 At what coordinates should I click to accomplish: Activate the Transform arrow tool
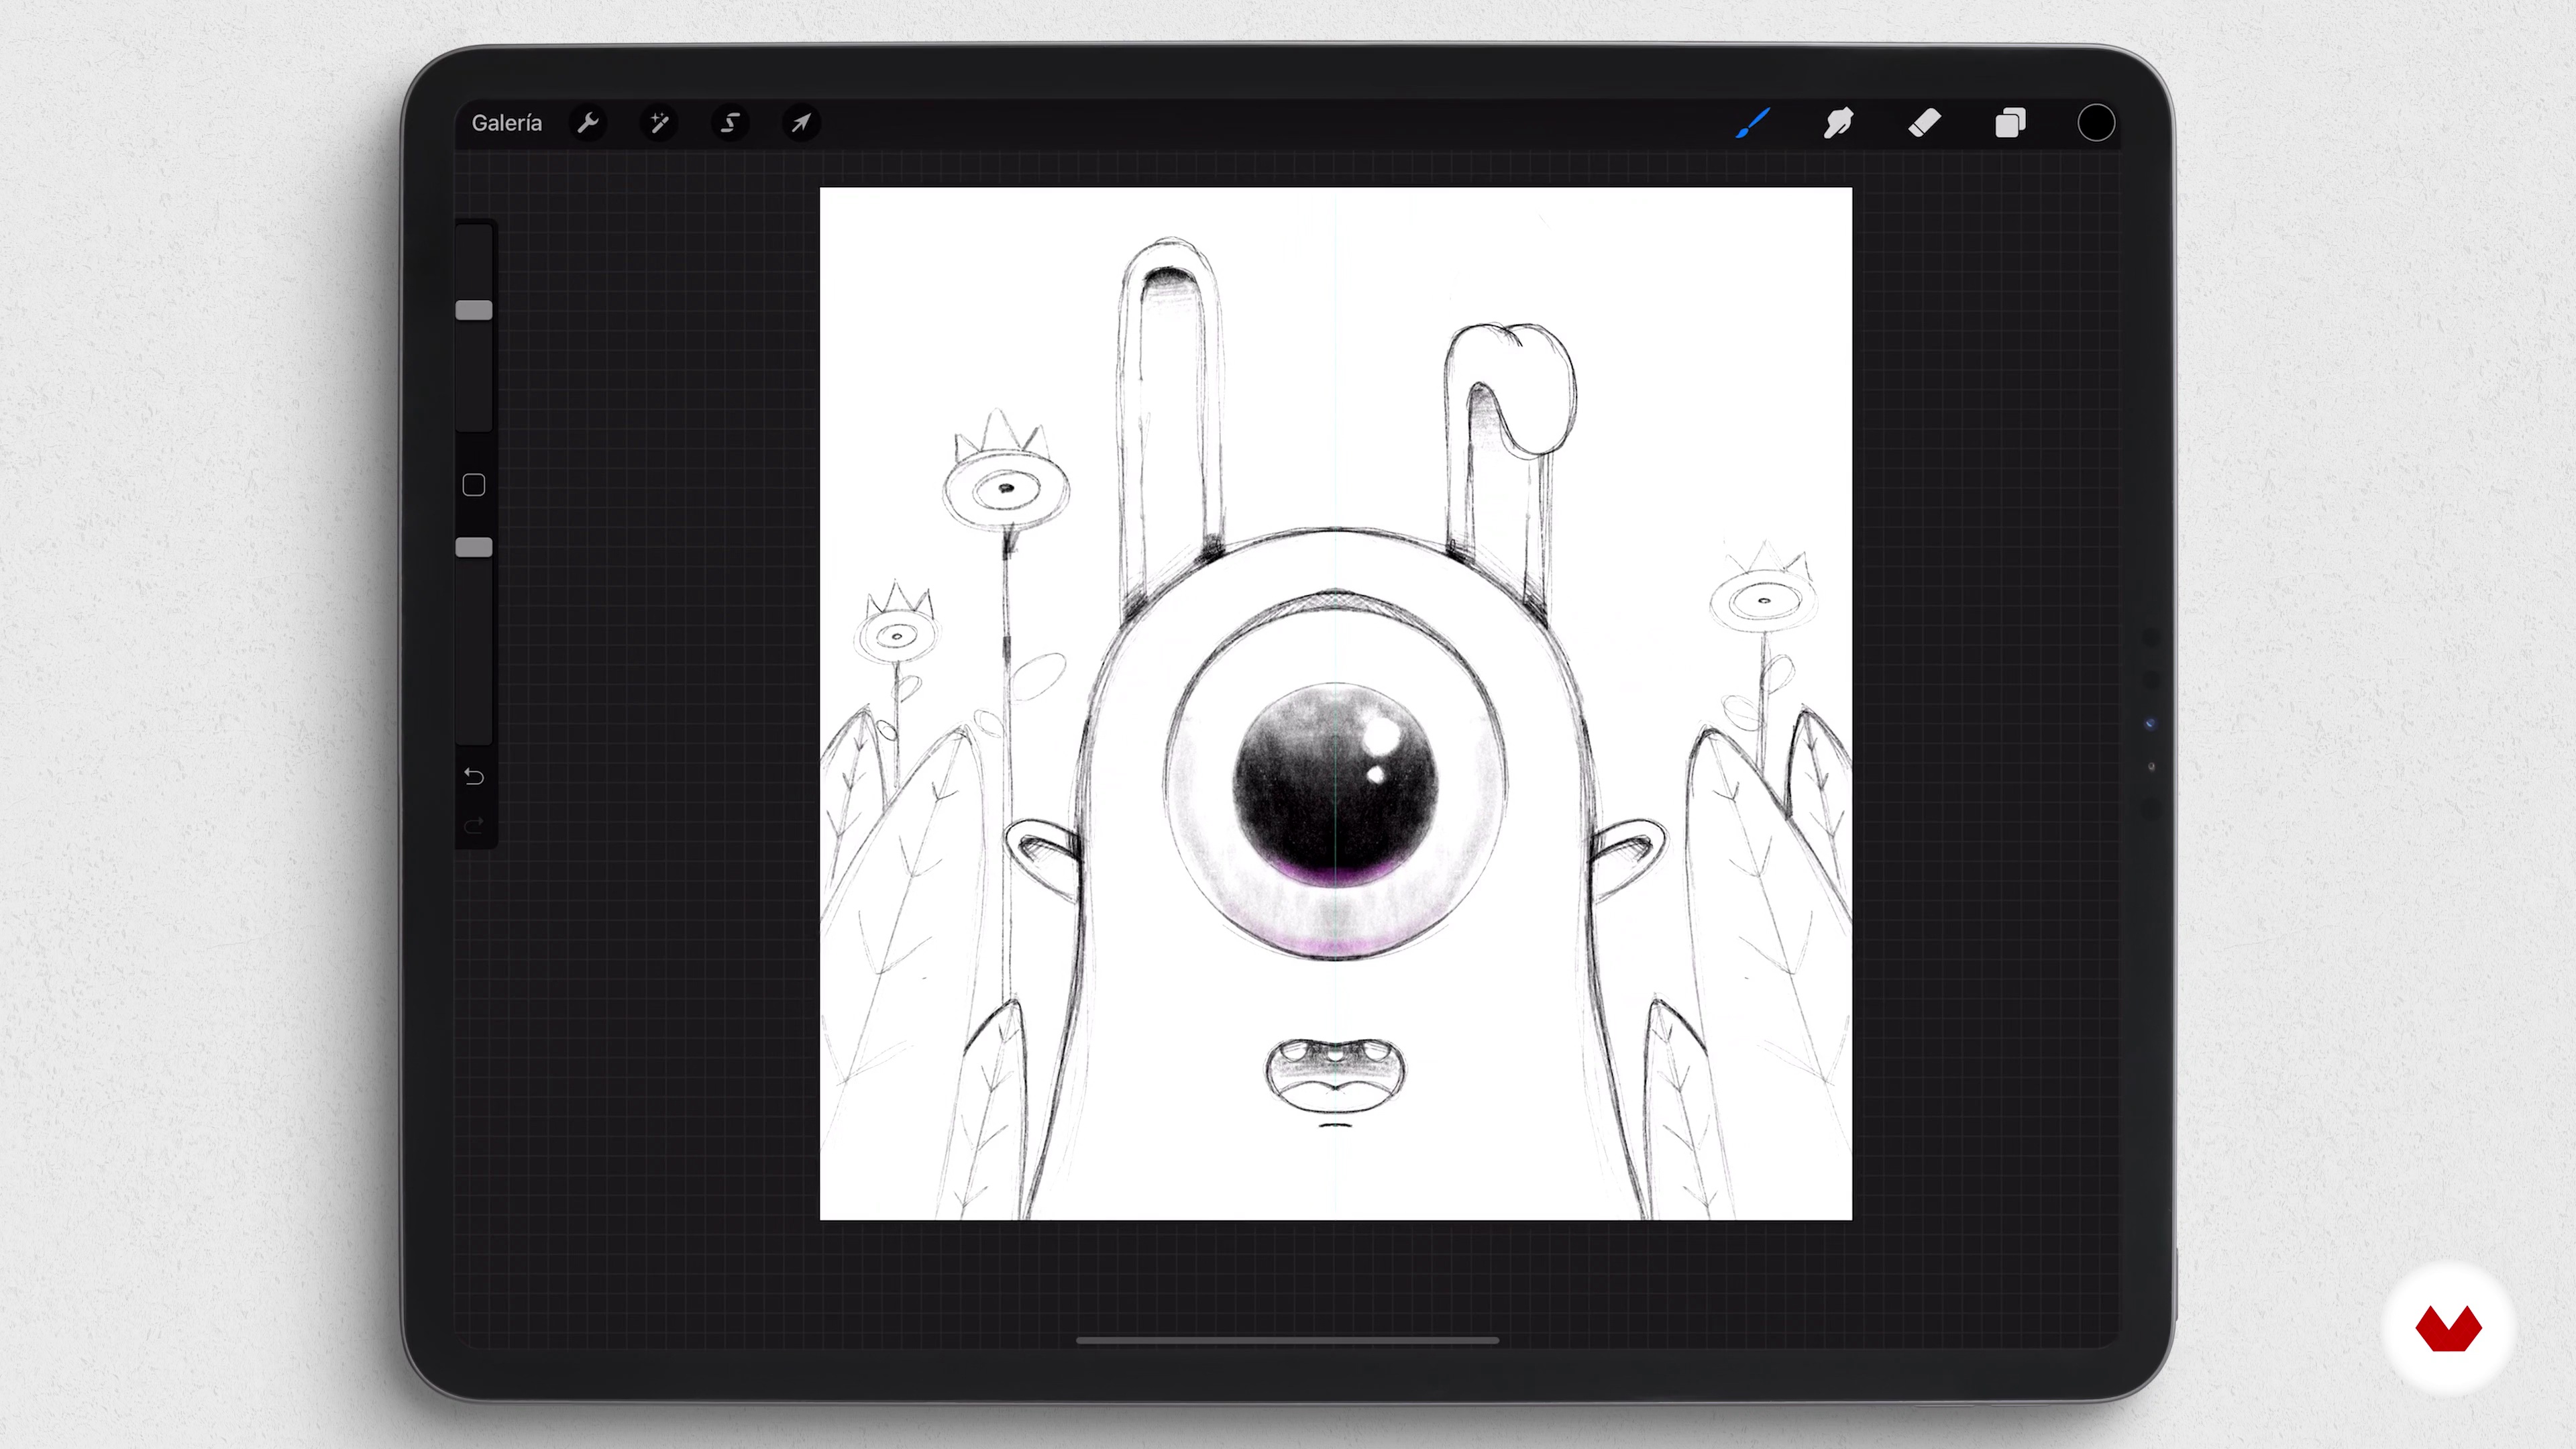[801, 123]
